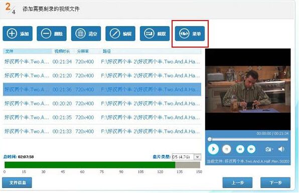Click the 总时间 02:07:58 total time label
This screenshot has height=193, width=299.
tap(19, 157)
